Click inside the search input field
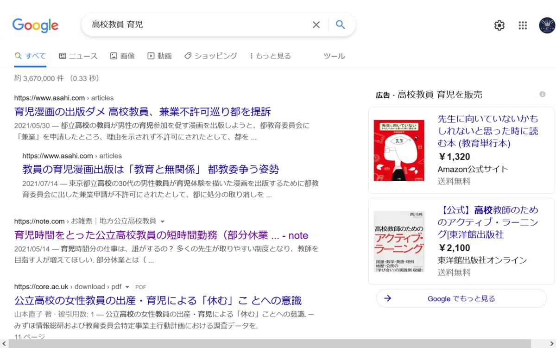The width and height of the screenshot is (556, 348). pyautogui.click(x=199, y=25)
